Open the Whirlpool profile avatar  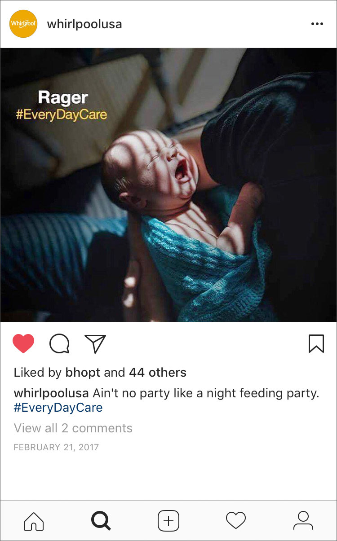tap(23, 24)
